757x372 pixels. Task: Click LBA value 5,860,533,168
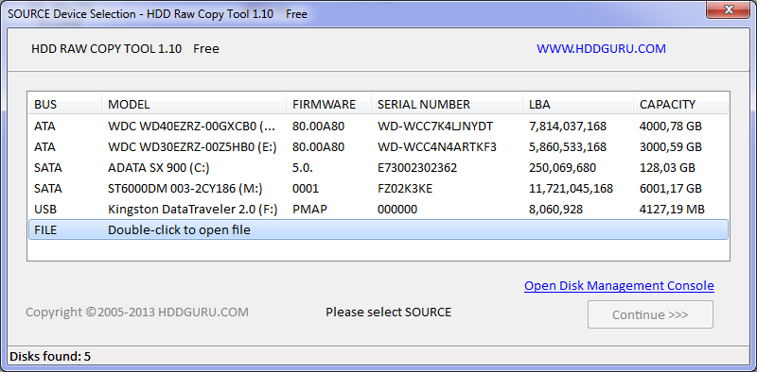coord(568,147)
